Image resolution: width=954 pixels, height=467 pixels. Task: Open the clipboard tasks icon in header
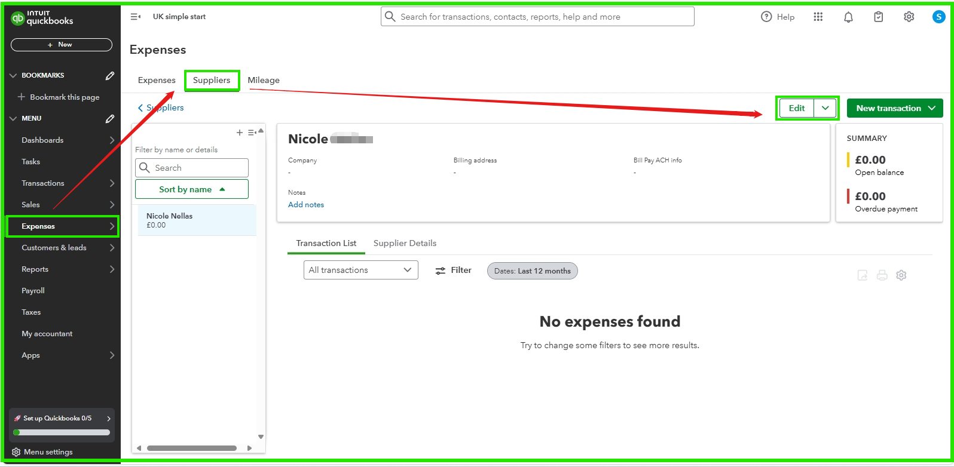878,17
